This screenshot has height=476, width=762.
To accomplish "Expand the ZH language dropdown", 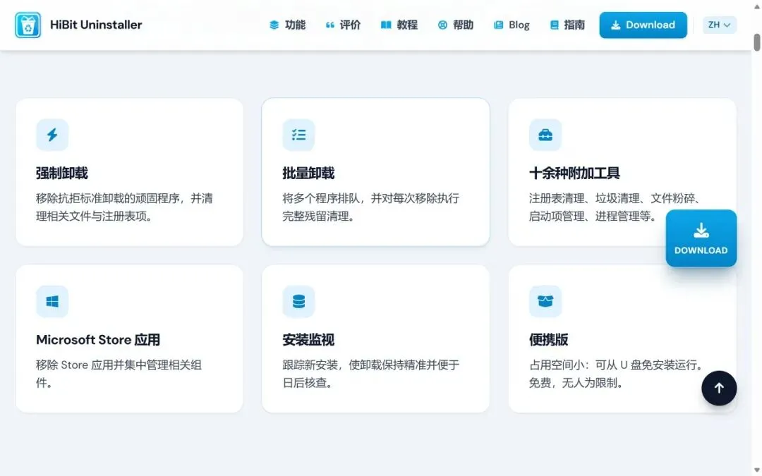I will 719,25.
